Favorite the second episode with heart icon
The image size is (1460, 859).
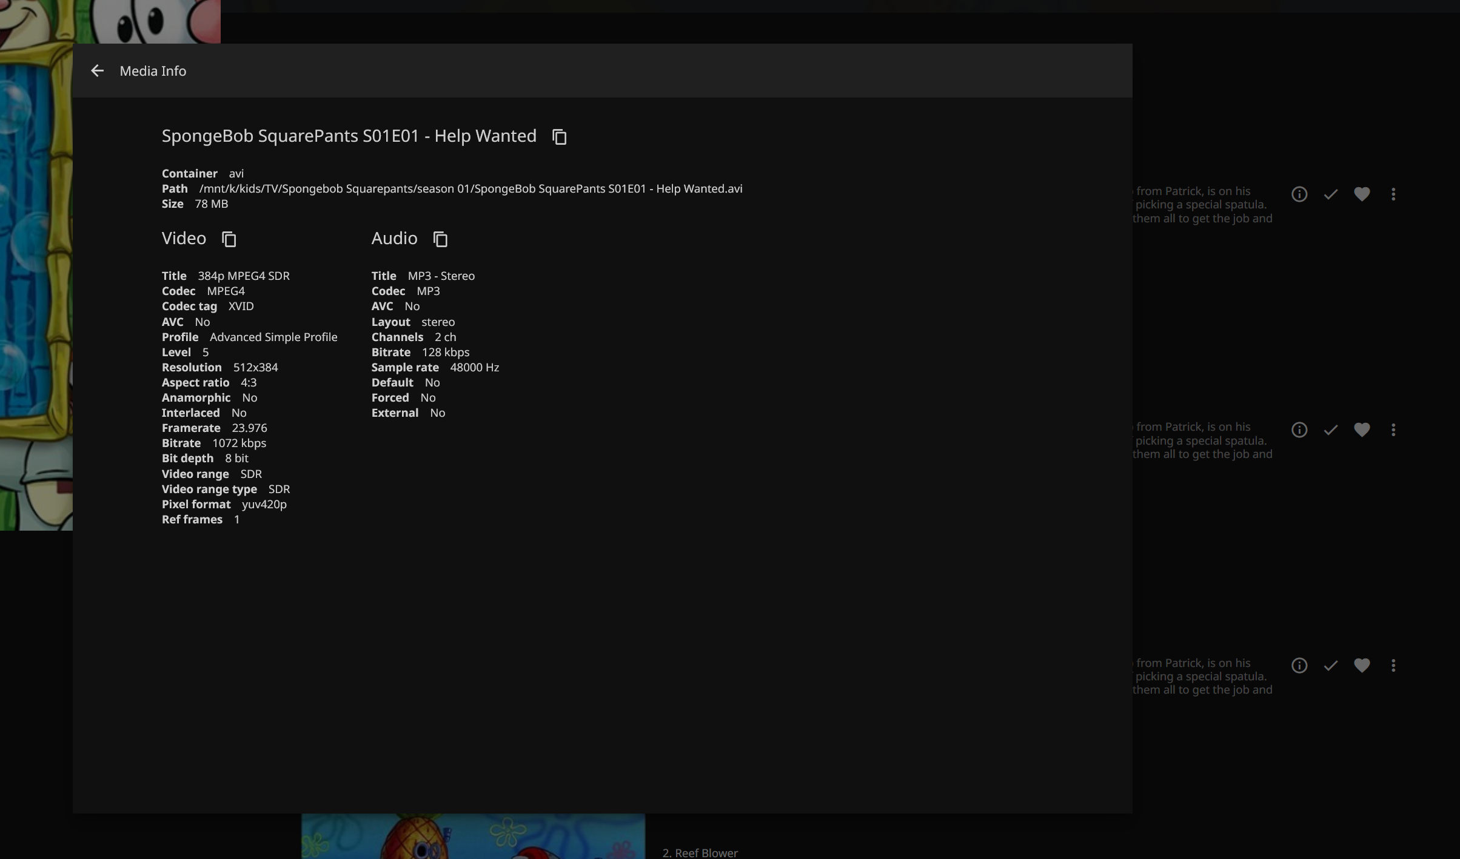[1362, 430]
